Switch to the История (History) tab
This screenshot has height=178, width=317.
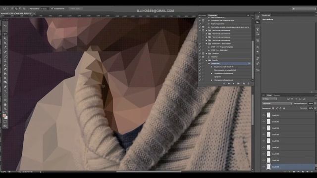(x=203, y=15)
